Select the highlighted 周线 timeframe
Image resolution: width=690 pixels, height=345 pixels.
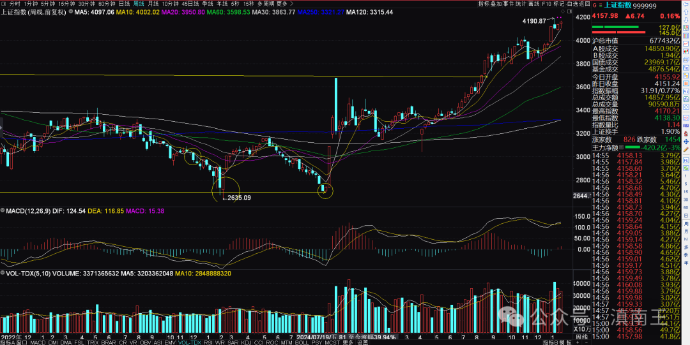tap(139, 4)
